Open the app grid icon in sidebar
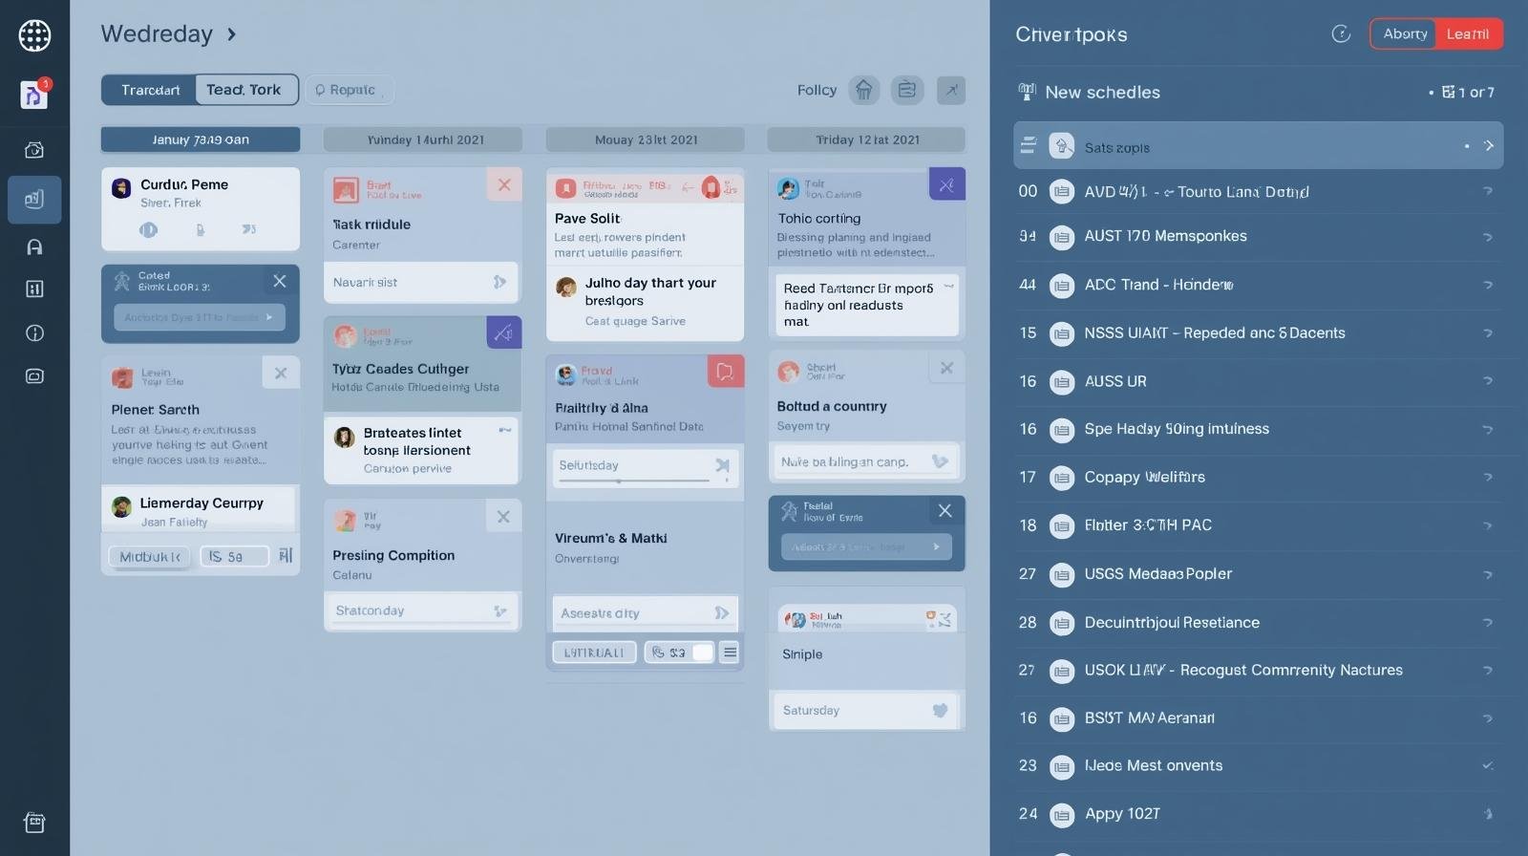The height and width of the screenshot is (856, 1528). coord(34,35)
